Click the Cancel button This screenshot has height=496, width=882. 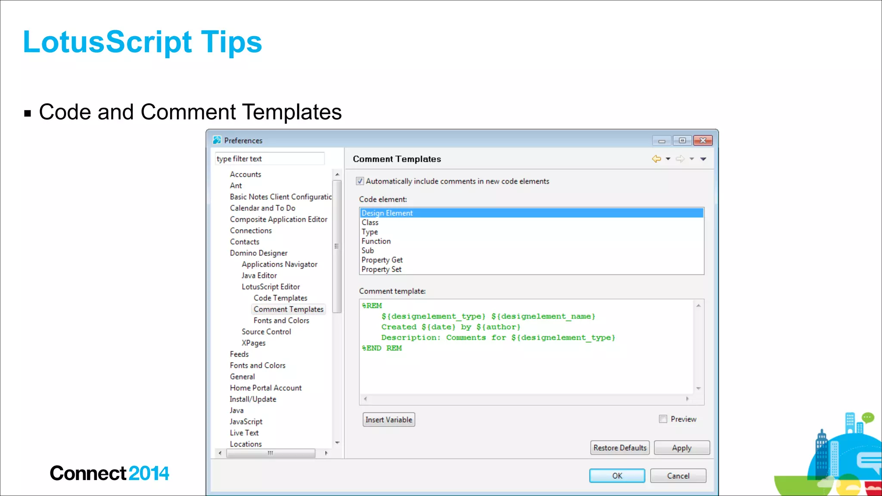click(678, 476)
